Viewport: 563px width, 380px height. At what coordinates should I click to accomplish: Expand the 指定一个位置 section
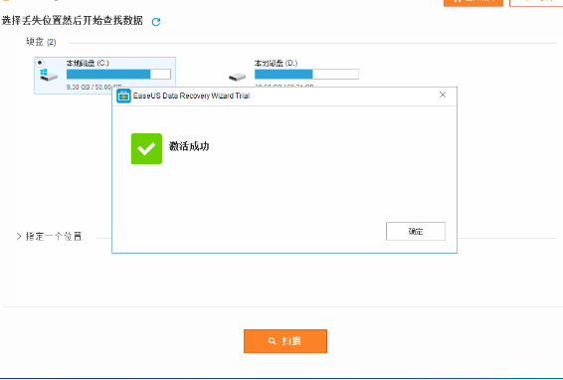pos(19,237)
